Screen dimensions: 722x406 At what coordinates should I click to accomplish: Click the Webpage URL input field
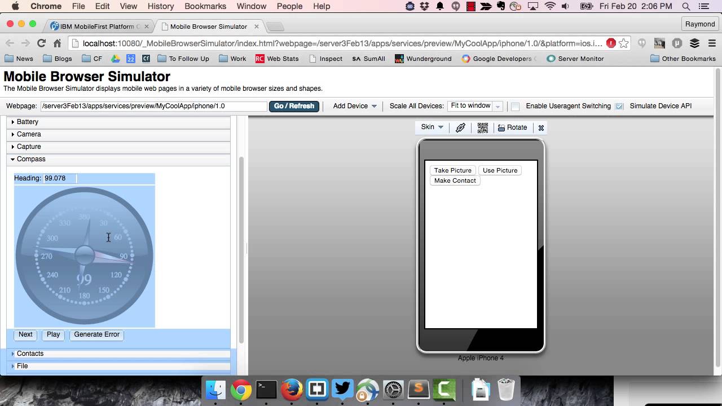pyautogui.click(x=153, y=106)
